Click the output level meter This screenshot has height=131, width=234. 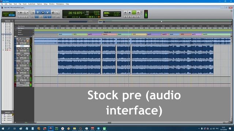click(x=146, y=14)
